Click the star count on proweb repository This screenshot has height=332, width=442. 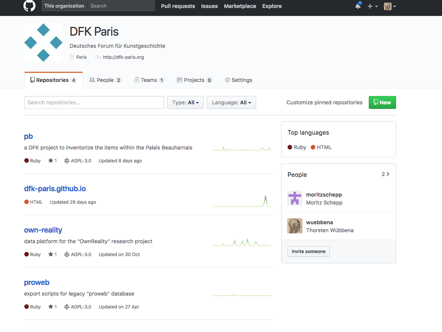52,307
